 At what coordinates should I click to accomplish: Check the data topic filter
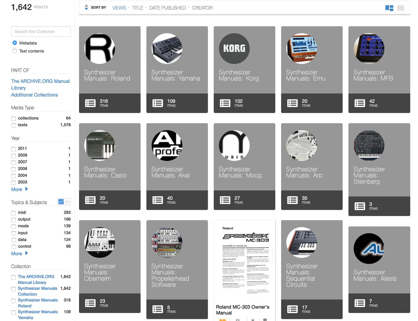(x=13, y=240)
